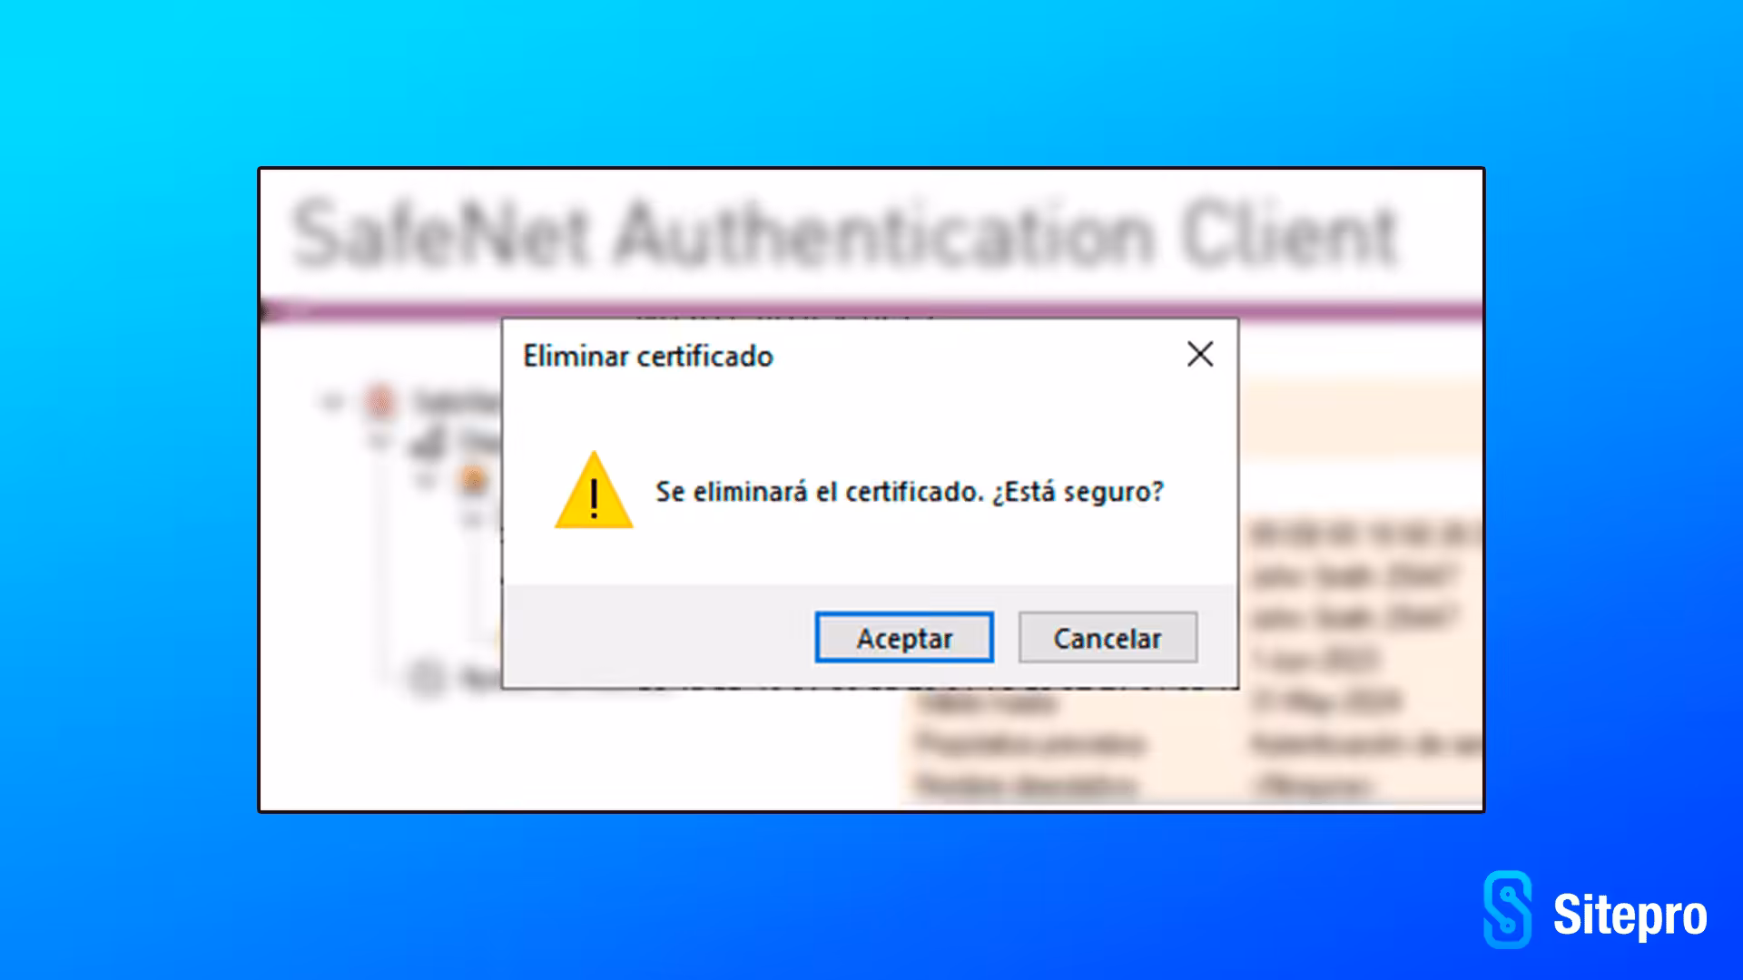1743x980 pixels.
Task: Collapse the top-level tree node arrow
Action: pyautogui.click(x=333, y=401)
